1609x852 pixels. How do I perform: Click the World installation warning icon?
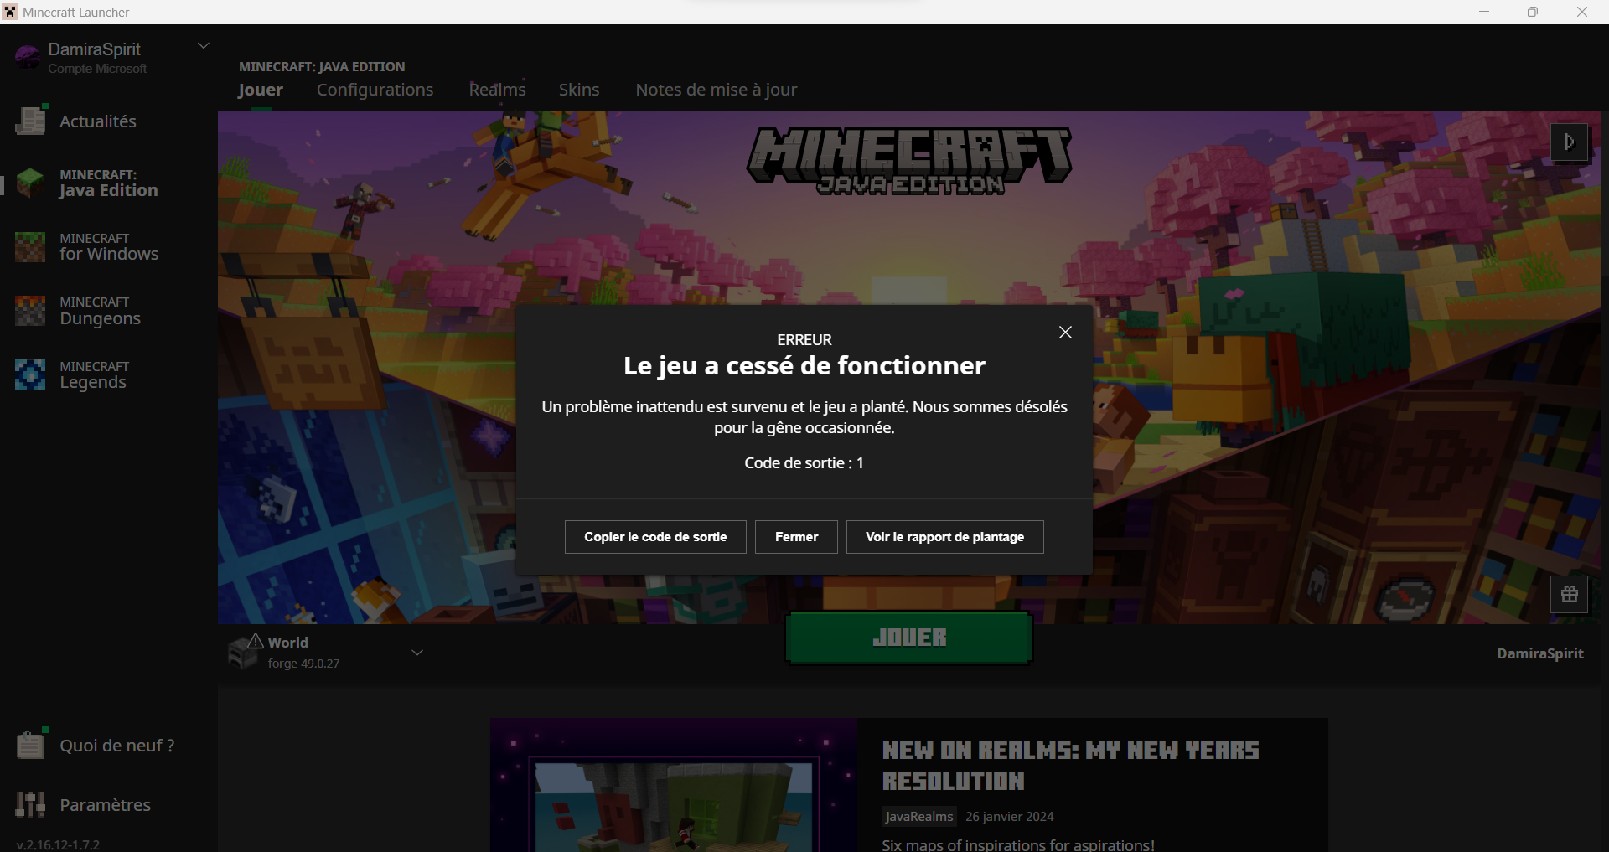coord(256,641)
